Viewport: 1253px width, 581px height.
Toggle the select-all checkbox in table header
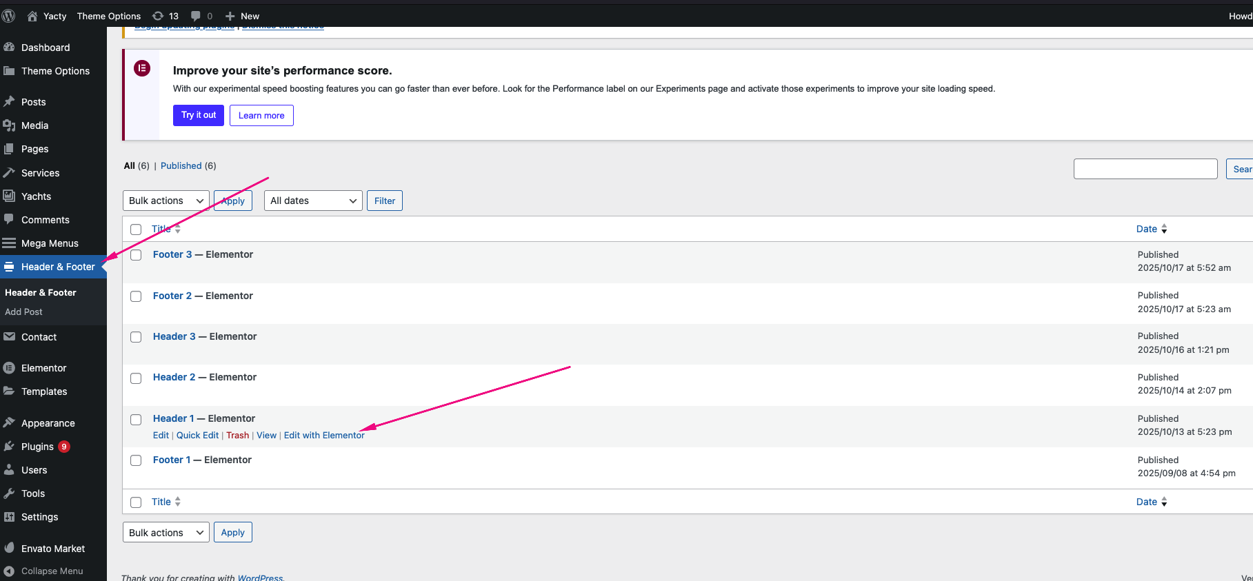coord(136,230)
